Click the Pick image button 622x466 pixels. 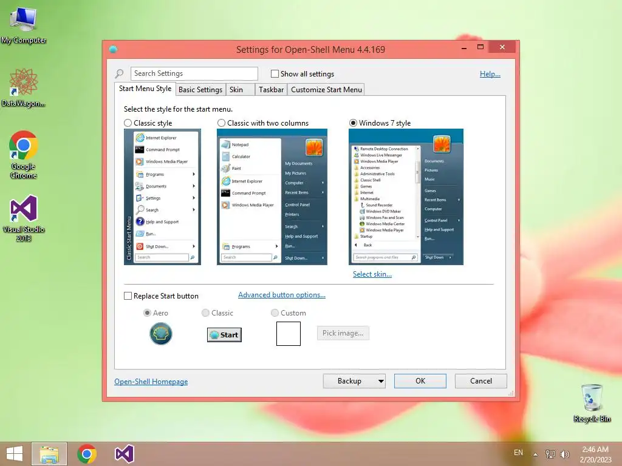(x=343, y=333)
